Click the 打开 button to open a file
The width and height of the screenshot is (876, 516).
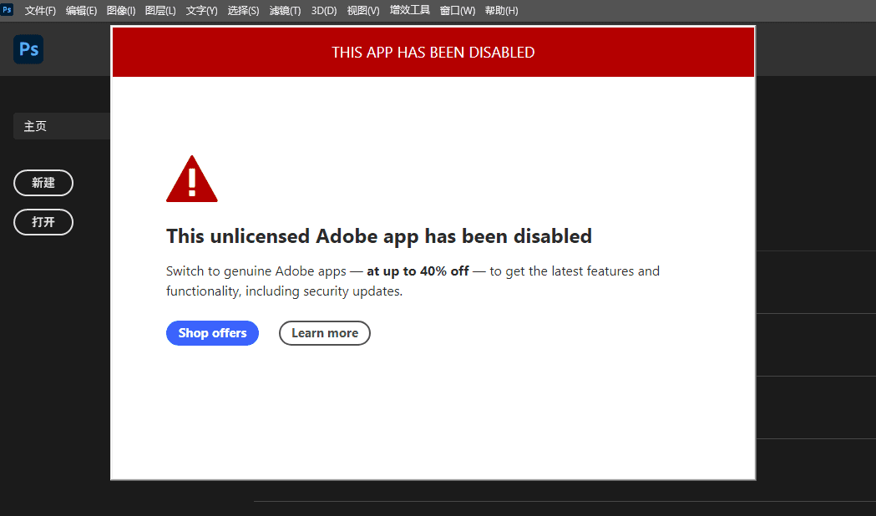pyautogui.click(x=43, y=222)
